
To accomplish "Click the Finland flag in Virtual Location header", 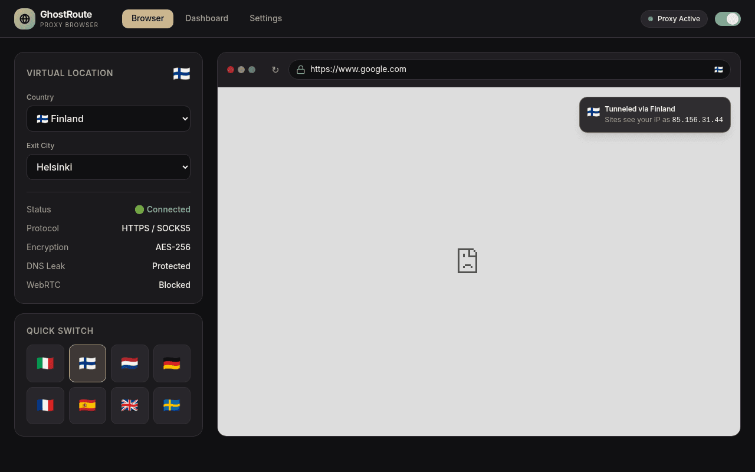I will point(182,73).
